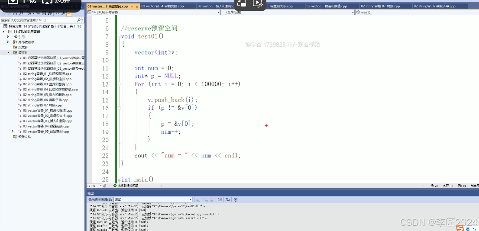
Task: Collapse the for loop code block
Action: [x=119, y=84]
